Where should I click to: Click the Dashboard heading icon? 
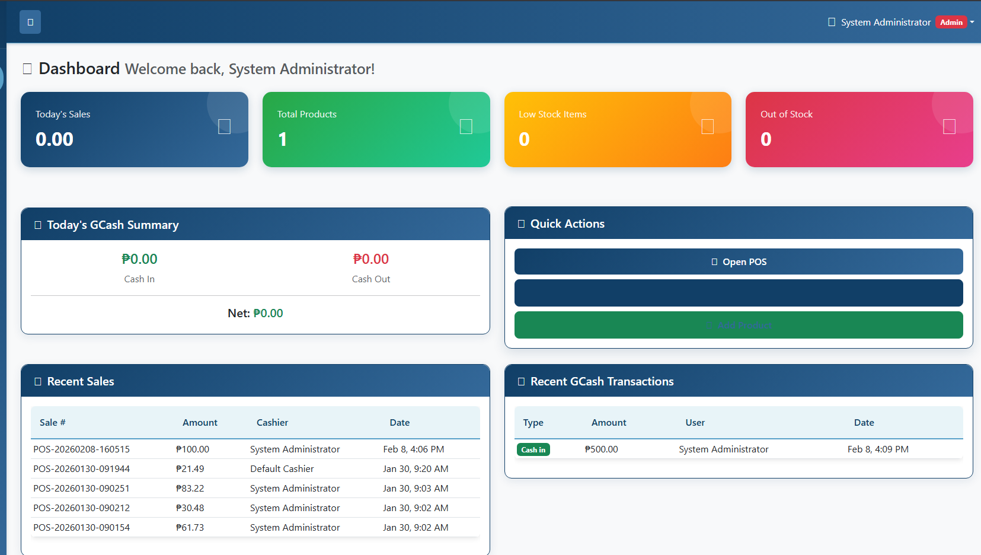(26, 68)
